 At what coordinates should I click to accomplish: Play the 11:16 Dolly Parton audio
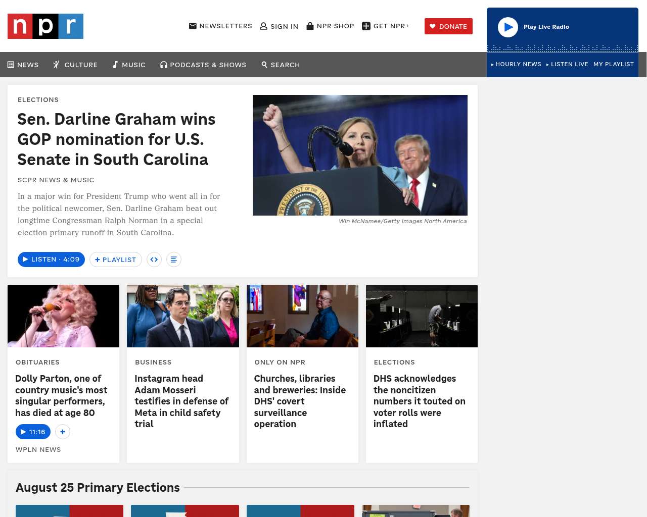pyautogui.click(x=33, y=432)
